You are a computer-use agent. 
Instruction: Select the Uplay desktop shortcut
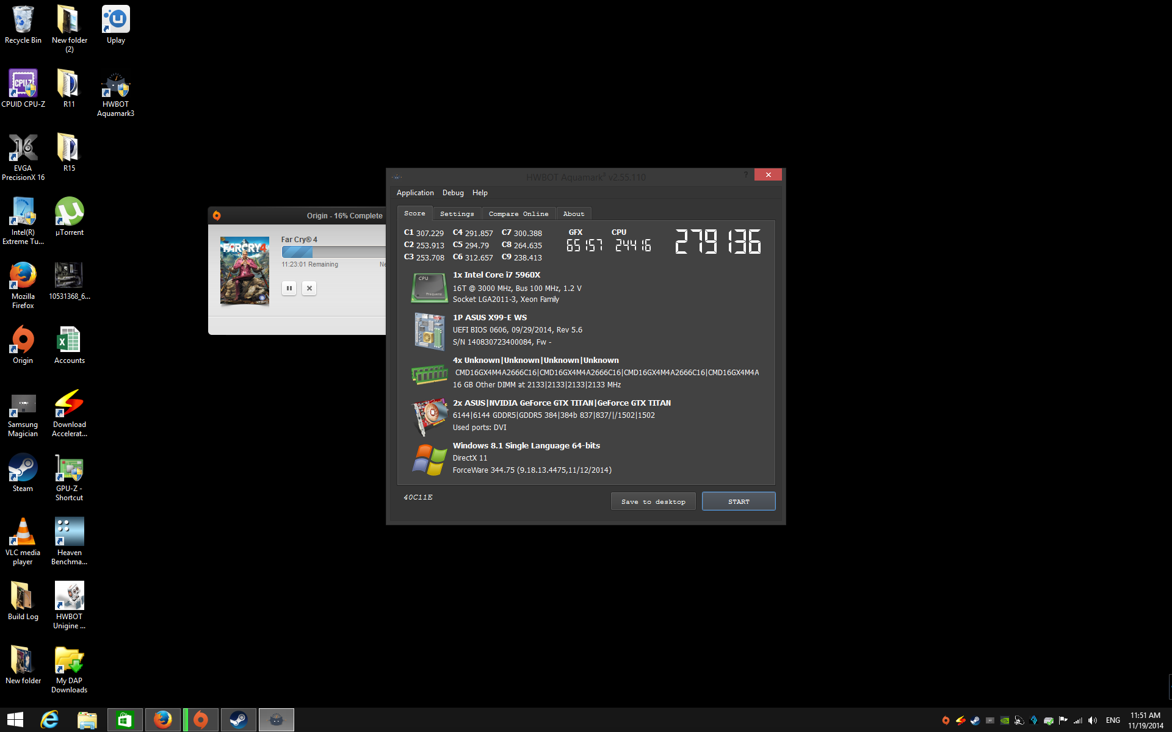(x=116, y=24)
